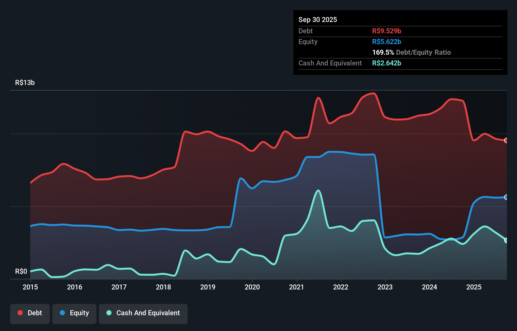
Task: Toggle the Cash And Equivalent series
Action: pos(143,314)
